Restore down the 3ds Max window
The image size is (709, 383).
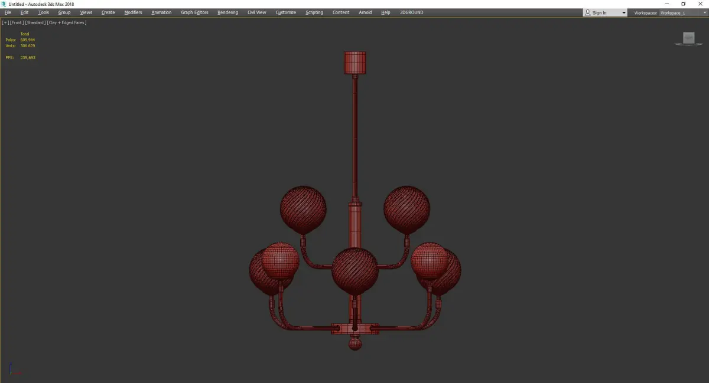click(684, 4)
